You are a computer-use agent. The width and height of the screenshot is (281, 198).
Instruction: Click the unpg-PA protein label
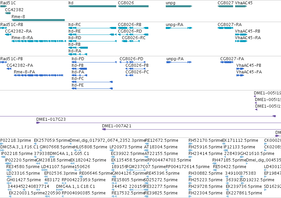pyautogui.click(x=175, y=59)
